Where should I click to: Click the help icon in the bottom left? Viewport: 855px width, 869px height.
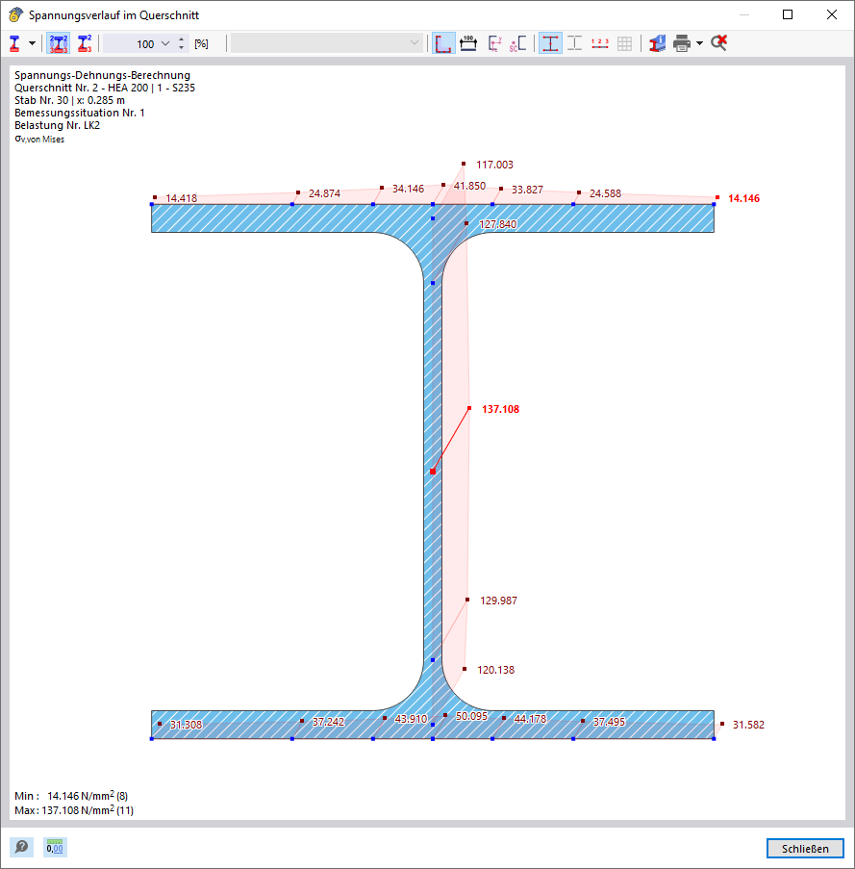pos(21,847)
